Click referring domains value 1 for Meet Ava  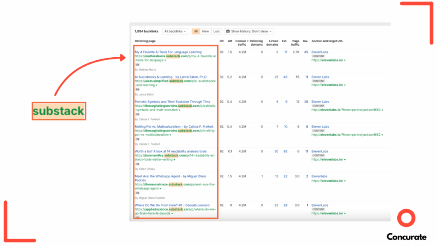click(262, 176)
